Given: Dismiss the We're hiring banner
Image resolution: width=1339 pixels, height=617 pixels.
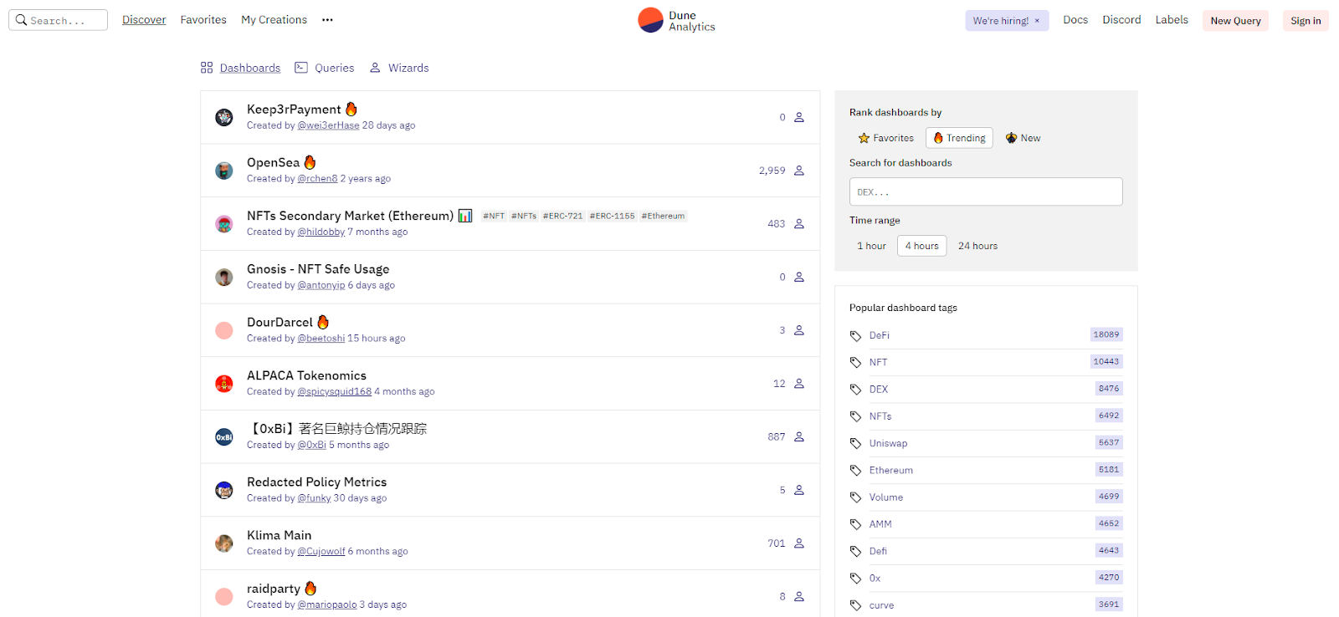Looking at the screenshot, I should pyautogui.click(x=1037, y=21).
